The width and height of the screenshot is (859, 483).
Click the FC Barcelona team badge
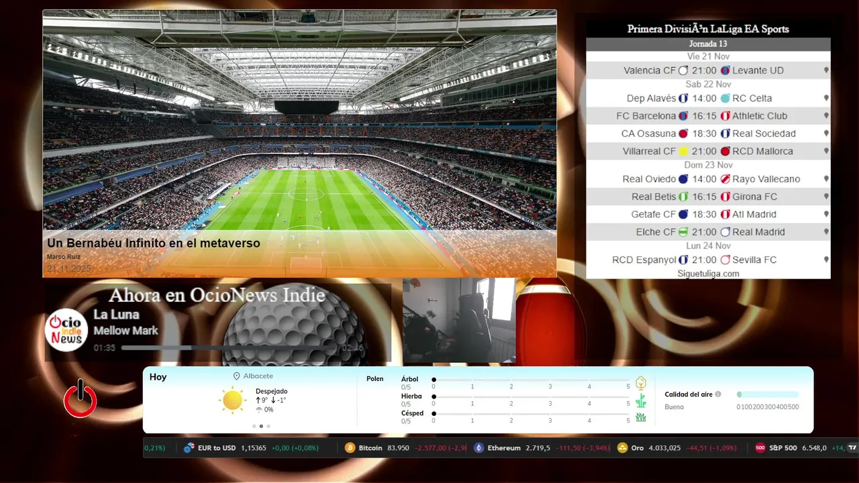(683, 116)
